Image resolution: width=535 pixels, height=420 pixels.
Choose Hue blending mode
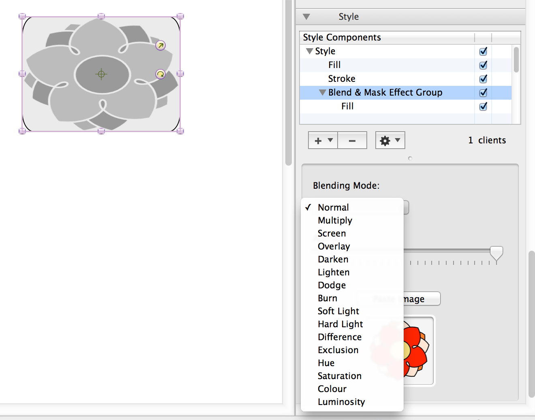352,363
